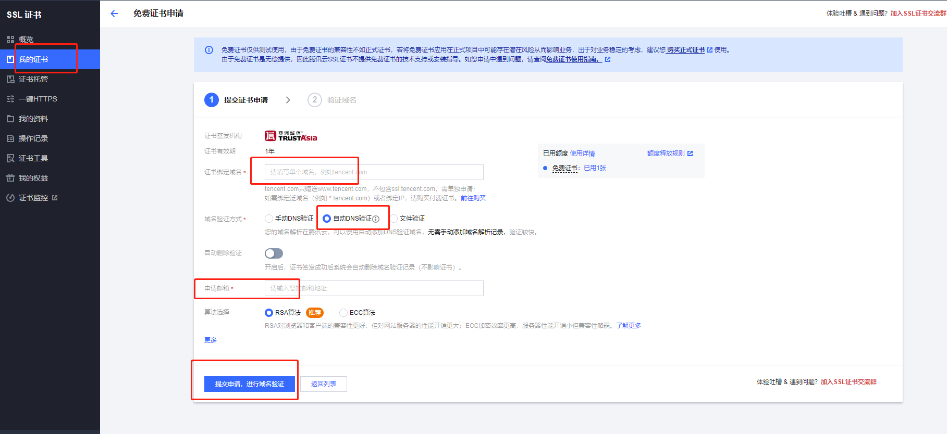
Task: Click 提交申请，进行域名验证 button
Action: click(250, 384)
